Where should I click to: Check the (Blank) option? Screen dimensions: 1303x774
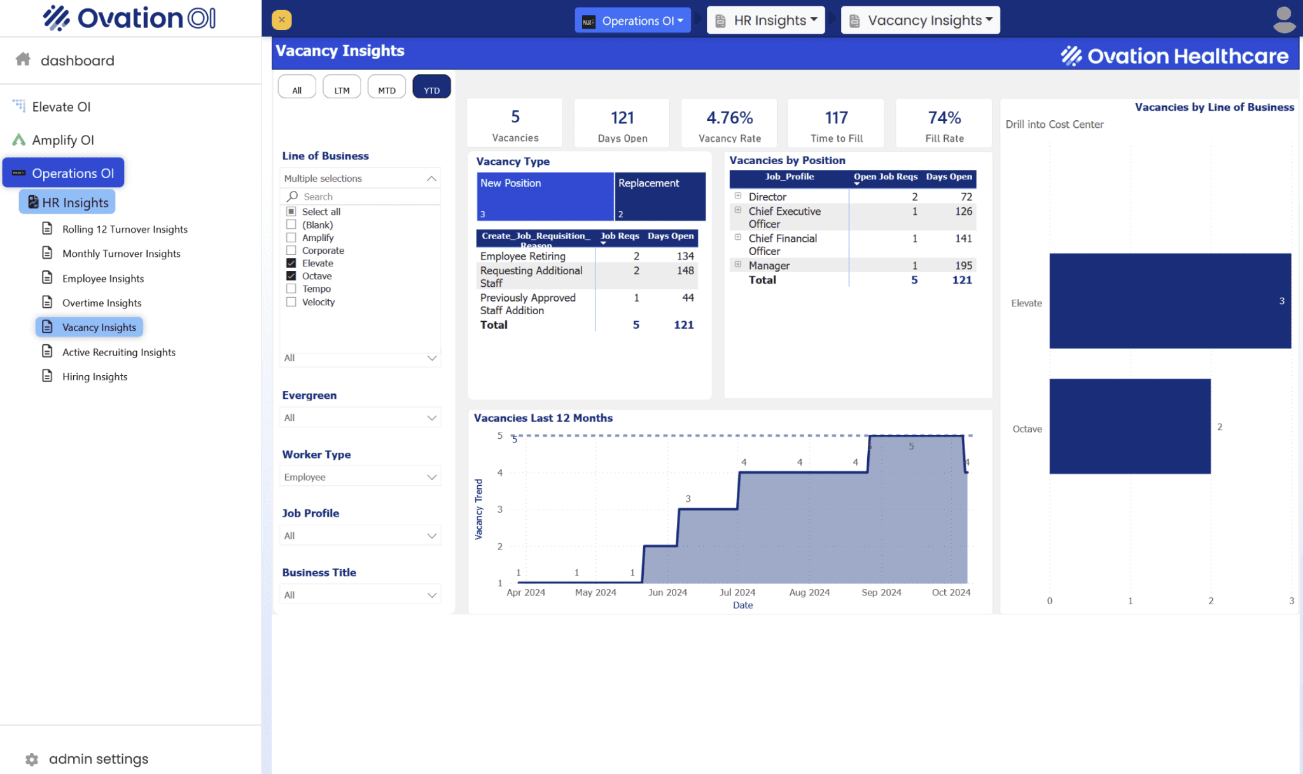[x=291, y=225]
